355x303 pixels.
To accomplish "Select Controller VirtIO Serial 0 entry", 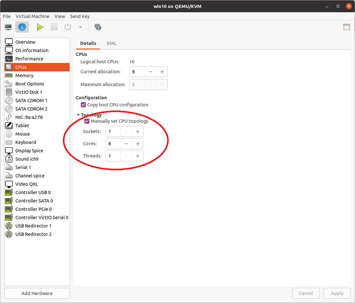I will tap(37, 218).
